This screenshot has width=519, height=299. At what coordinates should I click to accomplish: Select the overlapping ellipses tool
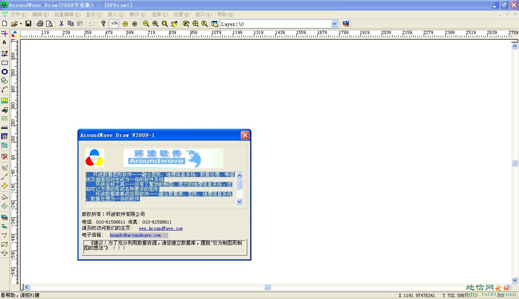(x=4, y=81)
